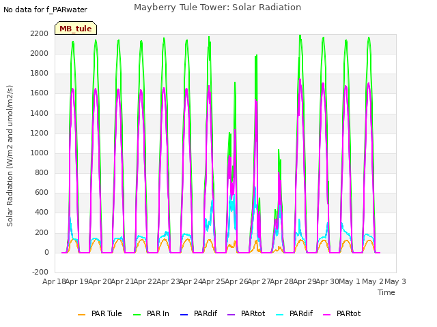Click the green PAR In legend swatch
Screen dimensions: 437x327
(x=137, y=315)
